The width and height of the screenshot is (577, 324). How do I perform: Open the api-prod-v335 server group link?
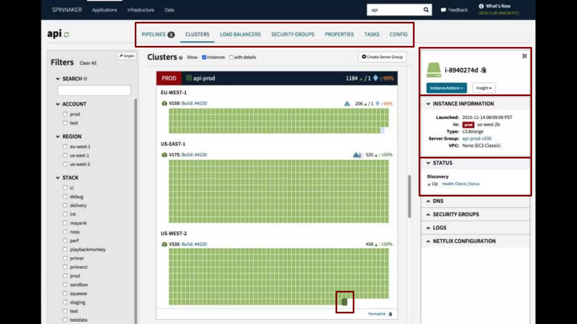tap(477, 138)
